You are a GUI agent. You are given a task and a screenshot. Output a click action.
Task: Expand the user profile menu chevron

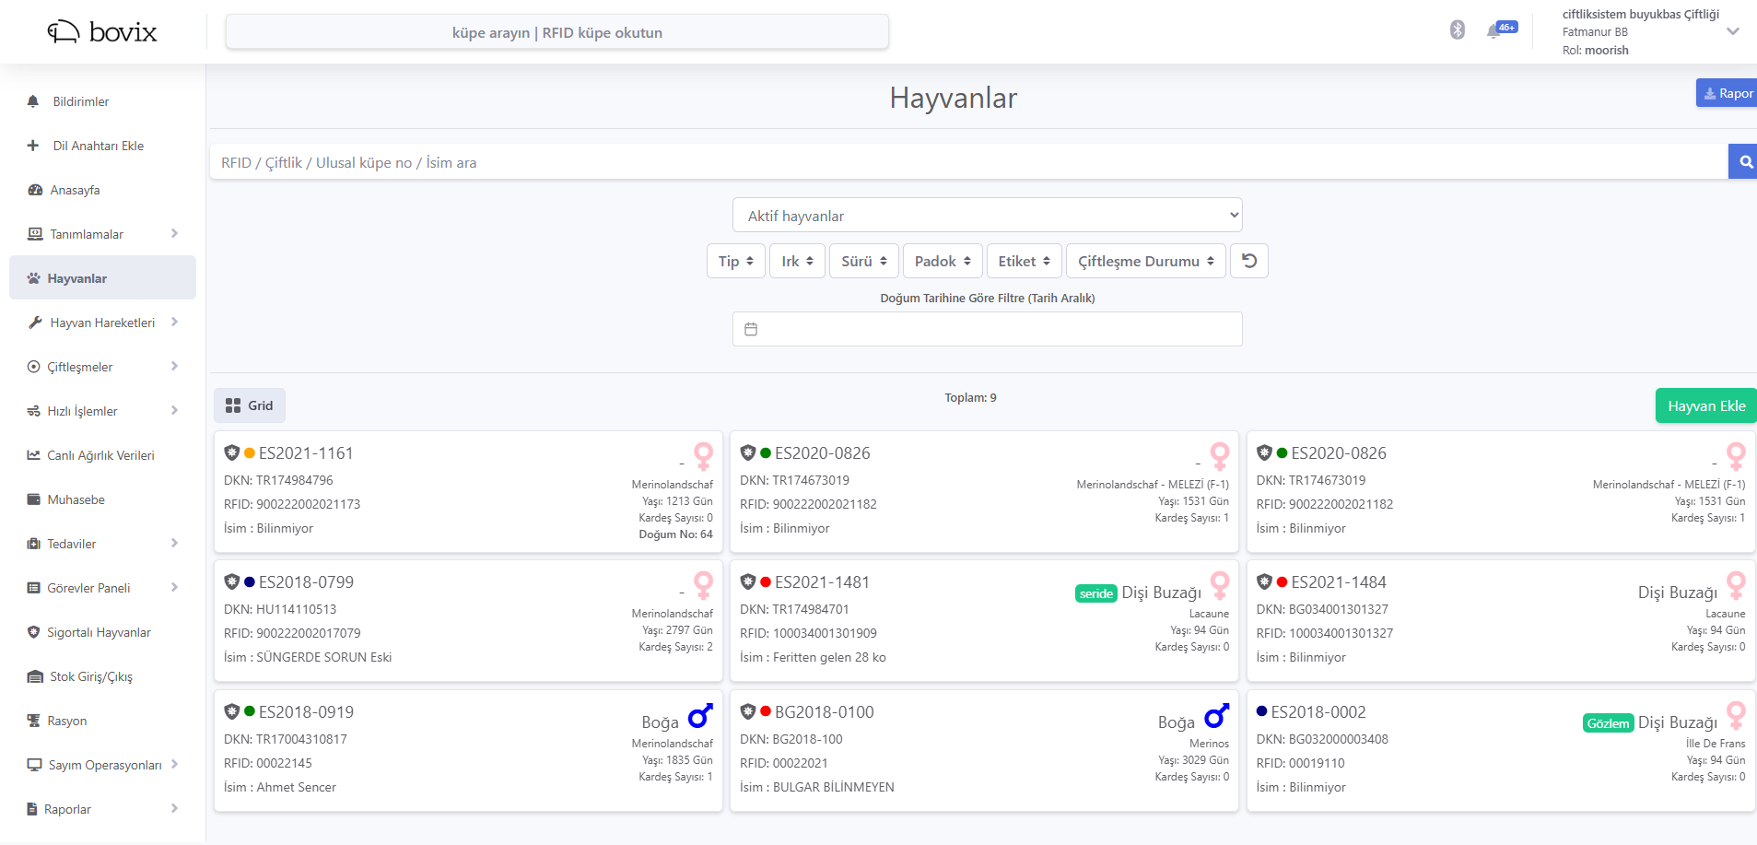pos(1733,31)
